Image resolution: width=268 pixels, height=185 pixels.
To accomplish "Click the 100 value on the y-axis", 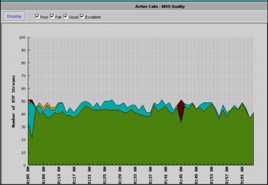I will pyautogui.click(x=22, y=37).
